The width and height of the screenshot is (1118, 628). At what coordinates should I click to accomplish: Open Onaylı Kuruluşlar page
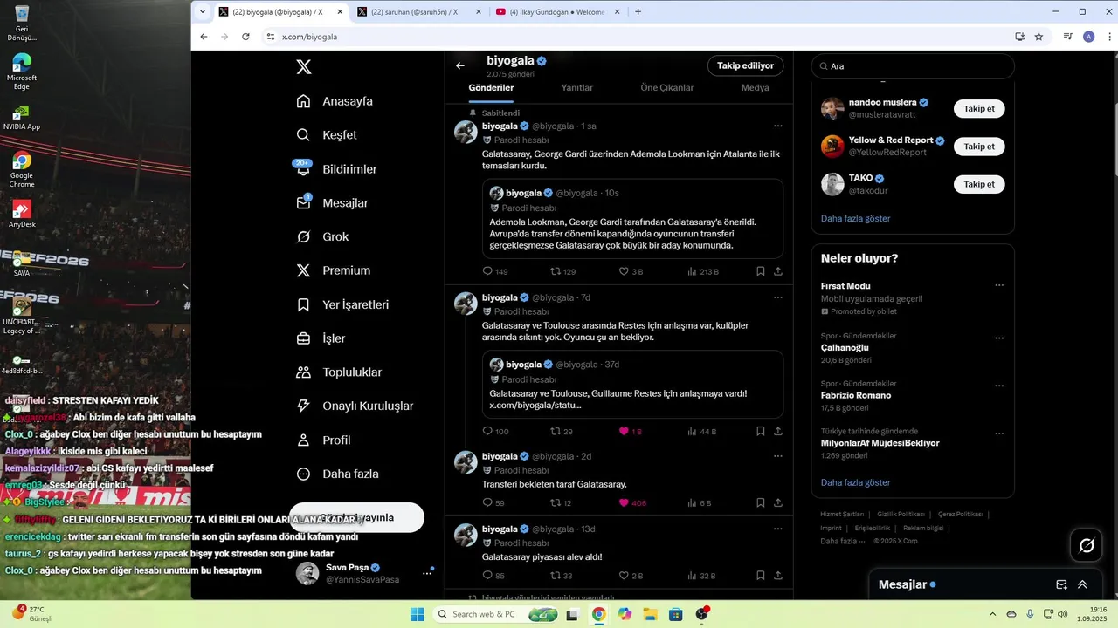coord(355,406)
